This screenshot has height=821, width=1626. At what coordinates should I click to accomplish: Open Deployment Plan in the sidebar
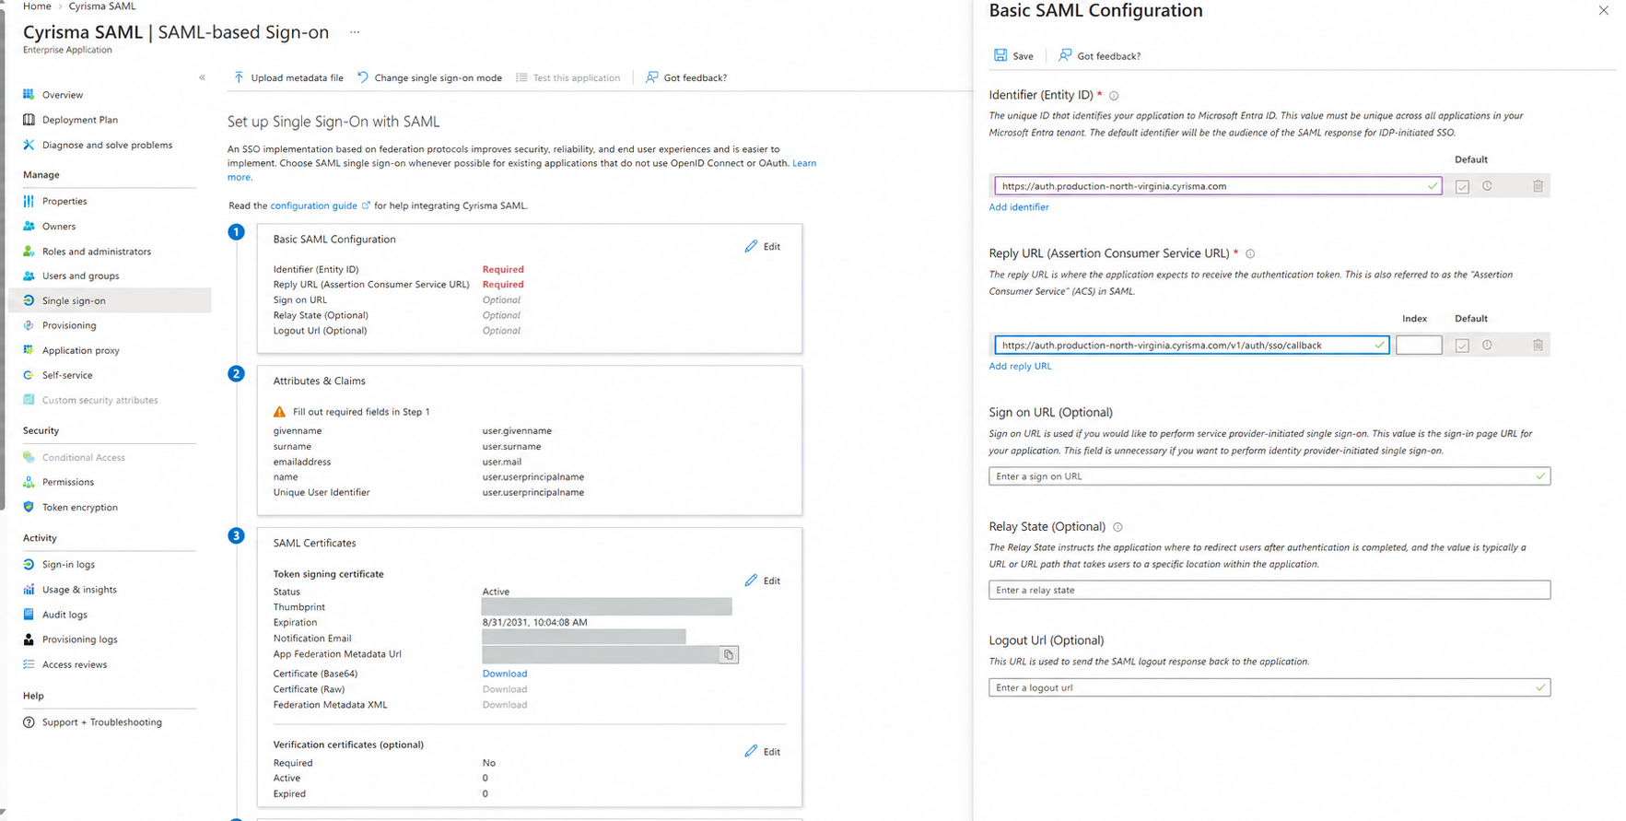point(79,120)
